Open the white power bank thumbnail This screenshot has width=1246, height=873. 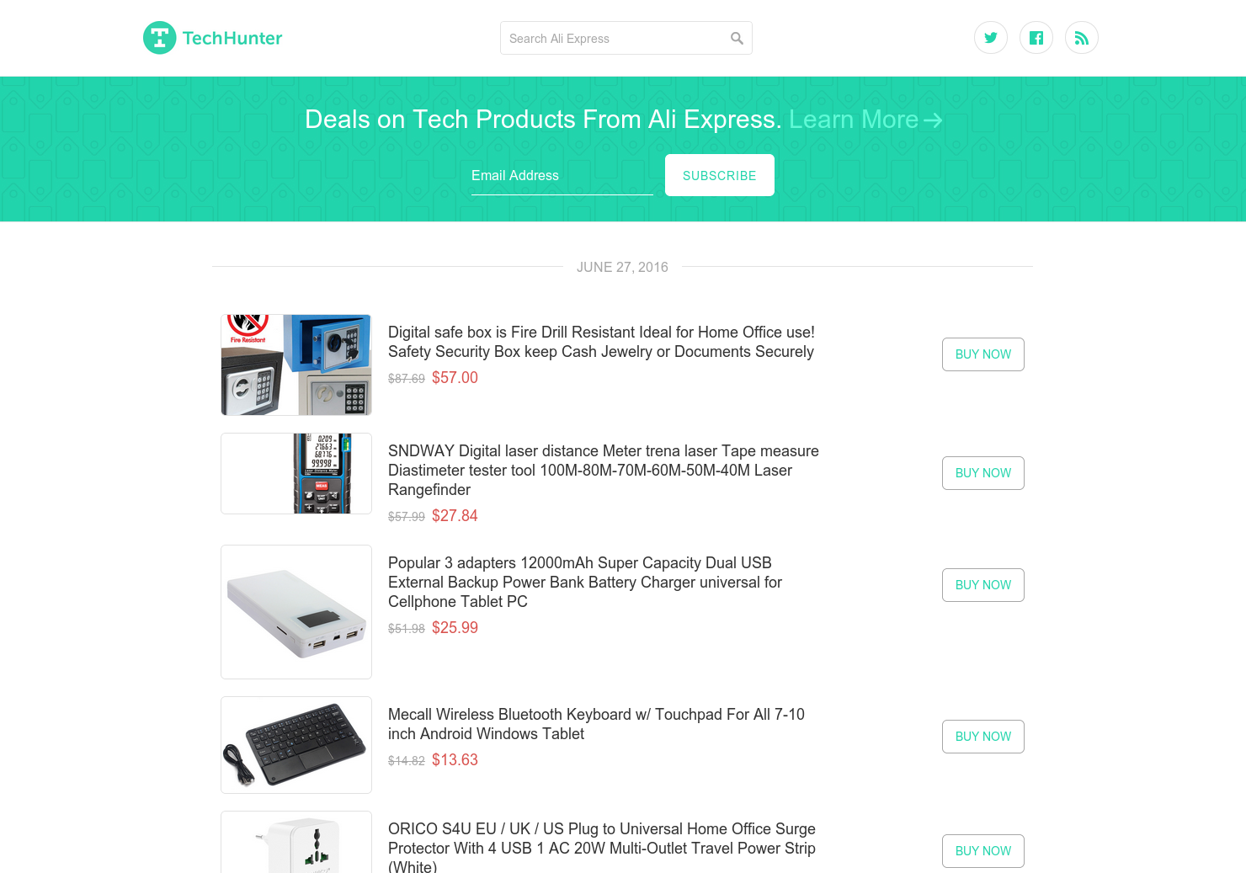(296, 612)
